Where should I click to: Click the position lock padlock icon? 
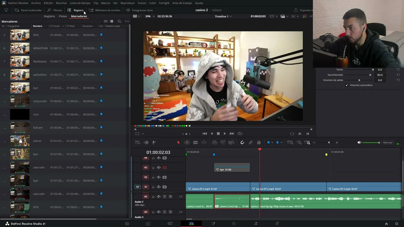click(x=259, y=143)
